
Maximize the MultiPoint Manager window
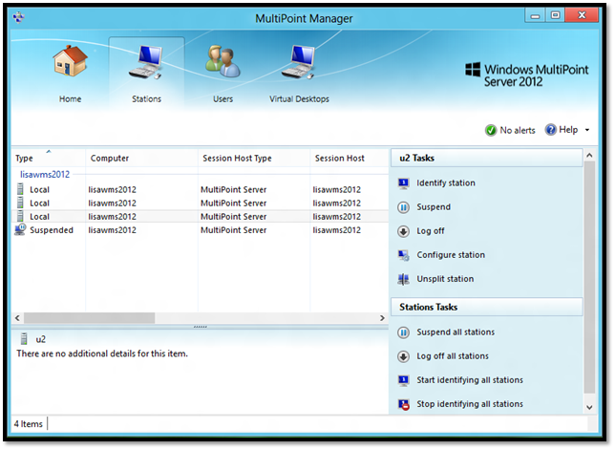(x=555, y=15)
